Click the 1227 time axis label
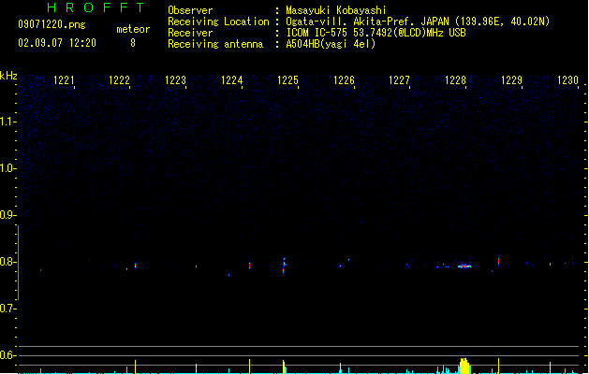The image size is (589, 374). coord(399,80)
